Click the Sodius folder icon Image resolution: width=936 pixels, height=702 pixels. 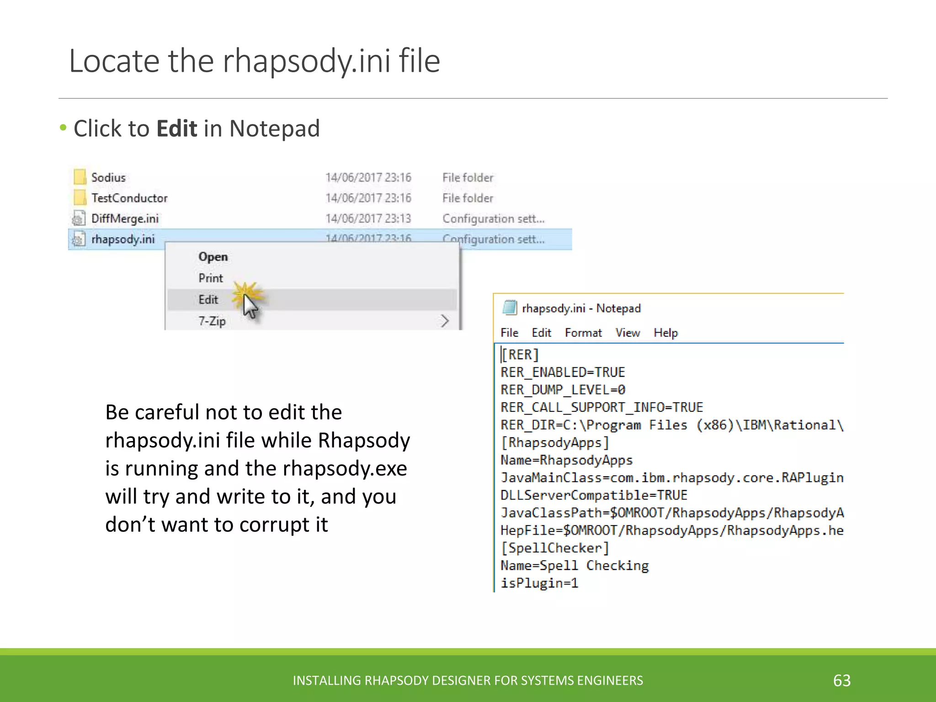80,177
